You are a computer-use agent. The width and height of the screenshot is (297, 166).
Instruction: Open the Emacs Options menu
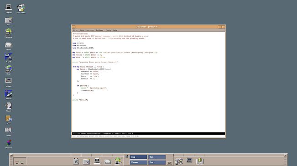point(90,30)
